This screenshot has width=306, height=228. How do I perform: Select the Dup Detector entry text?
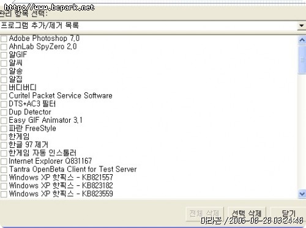[x=30, y=112]
